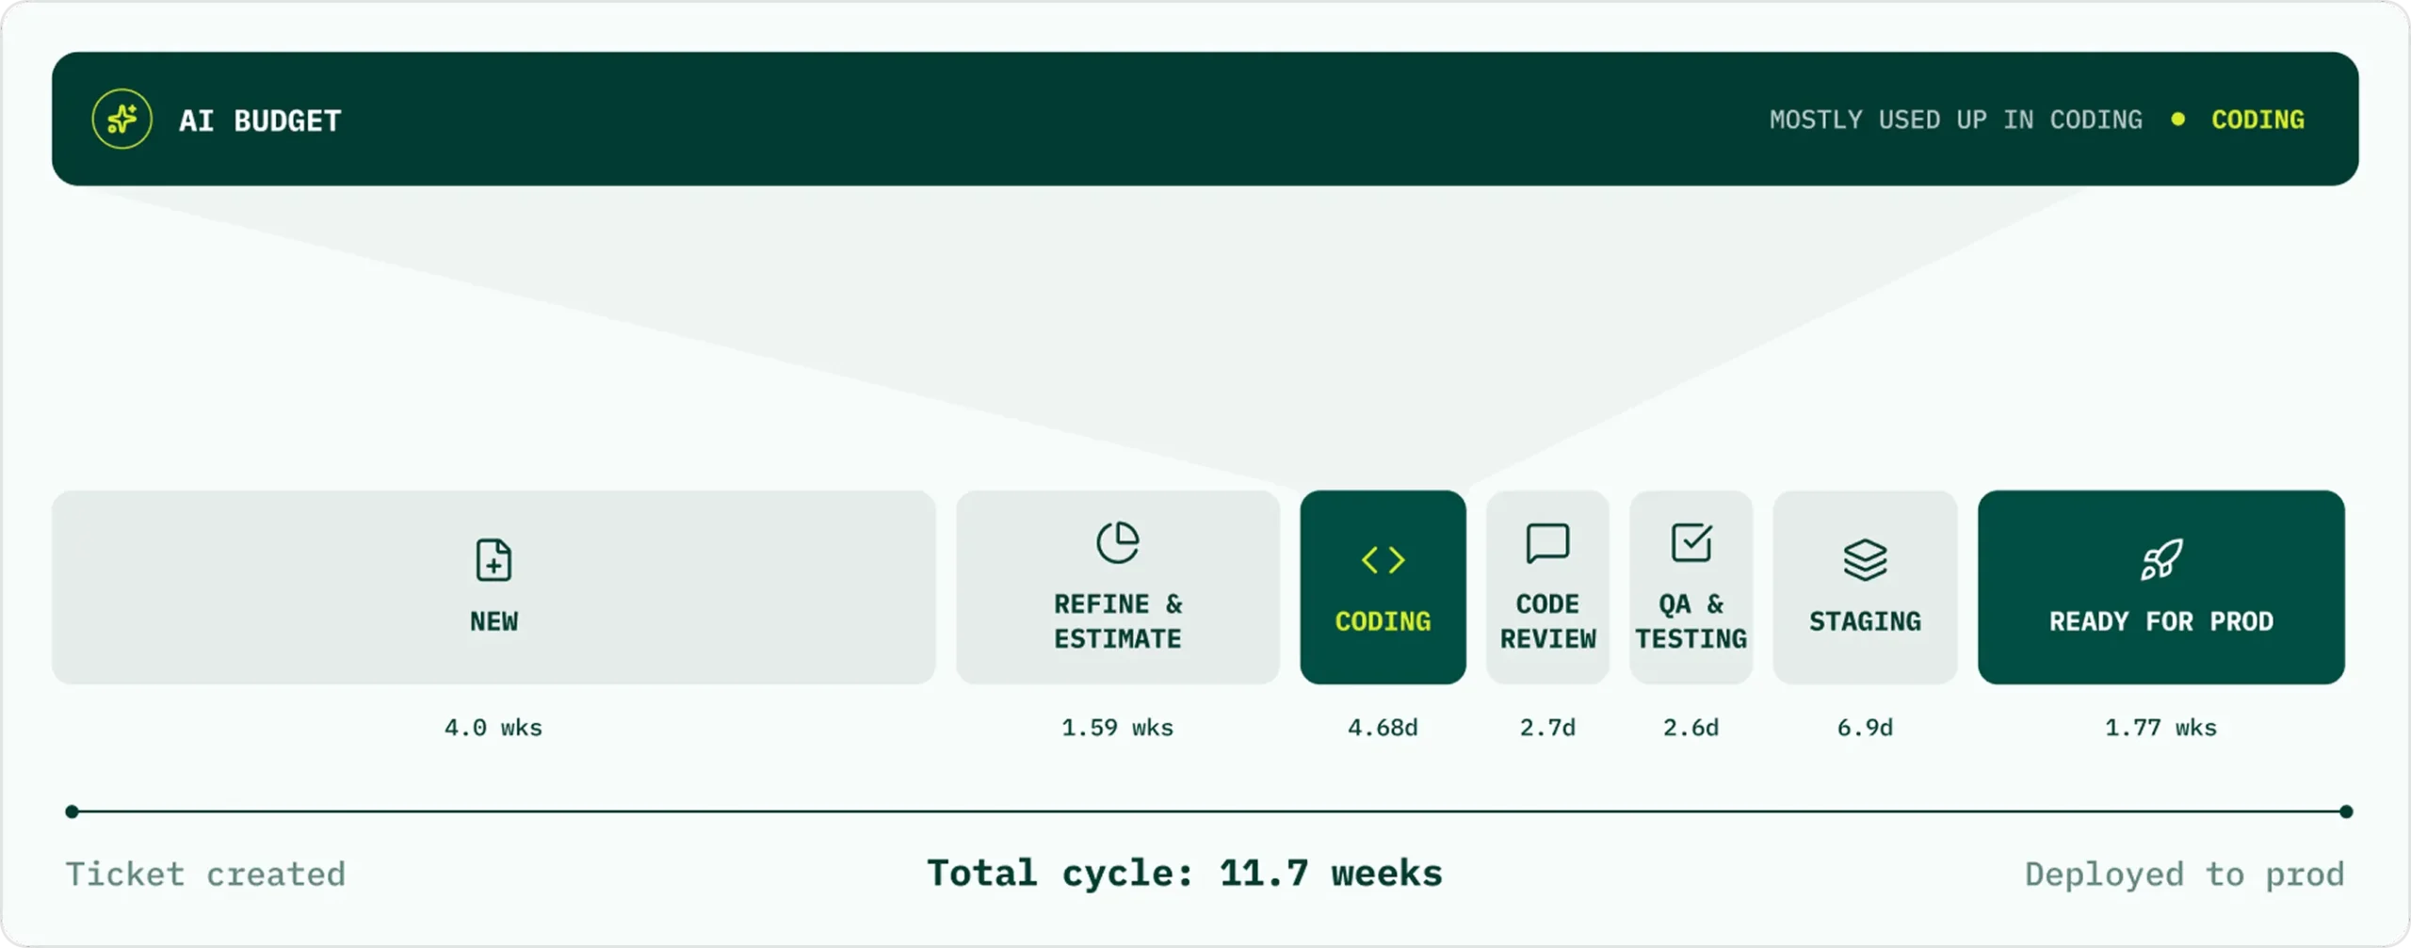This screenshot has width=2411, height=948.
Task: Click the Coding angle-brackets icon
Action: (x=1383, y=560)
